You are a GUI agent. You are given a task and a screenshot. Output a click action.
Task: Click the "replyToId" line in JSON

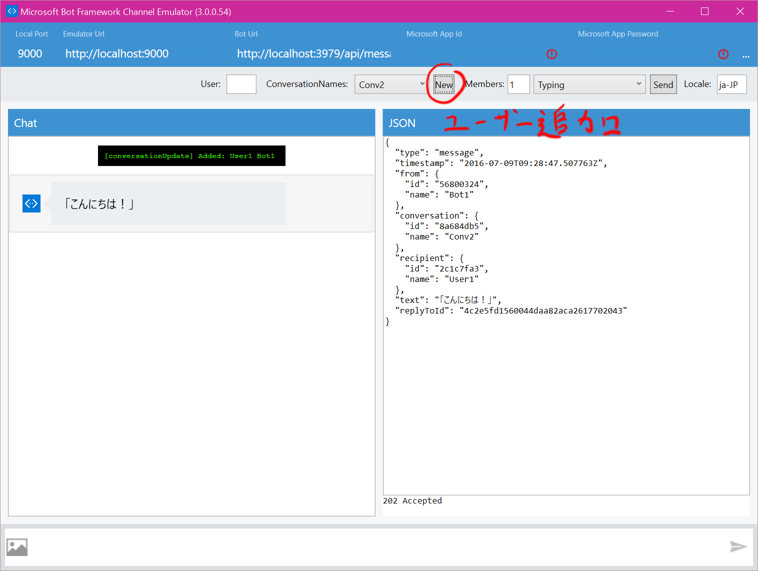point(511,310)
